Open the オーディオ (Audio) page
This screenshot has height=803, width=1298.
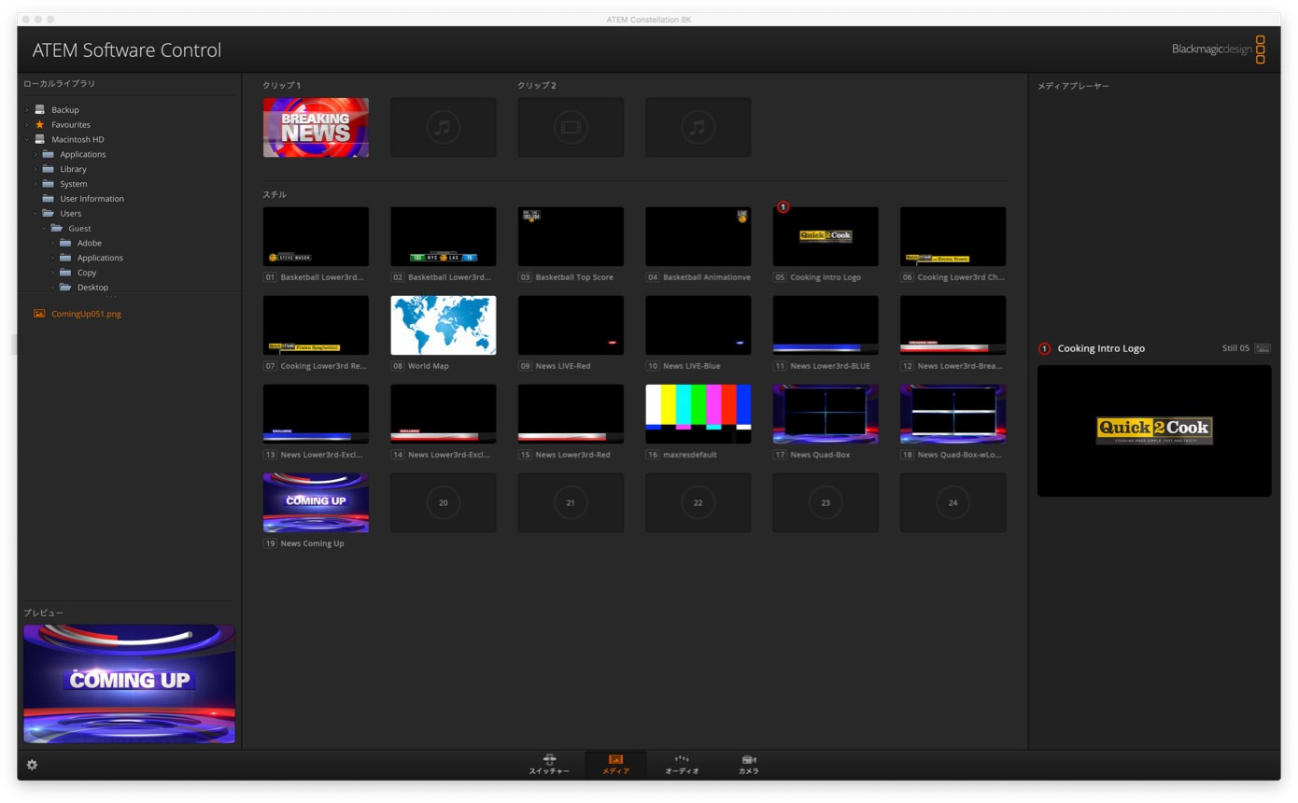tap(682, 764)
